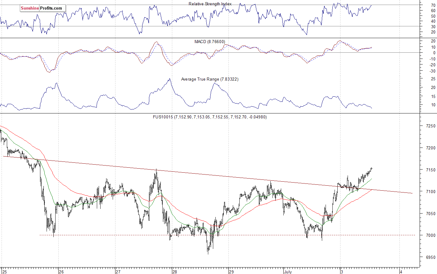Click the 6950 price axis label
The image size is (437, 274).
(x=430, y=257)
